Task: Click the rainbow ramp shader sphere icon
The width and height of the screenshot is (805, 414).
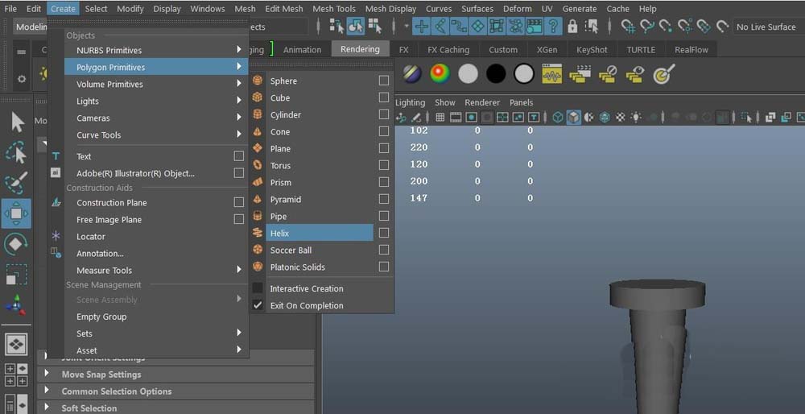Action: tap(440, 74)
